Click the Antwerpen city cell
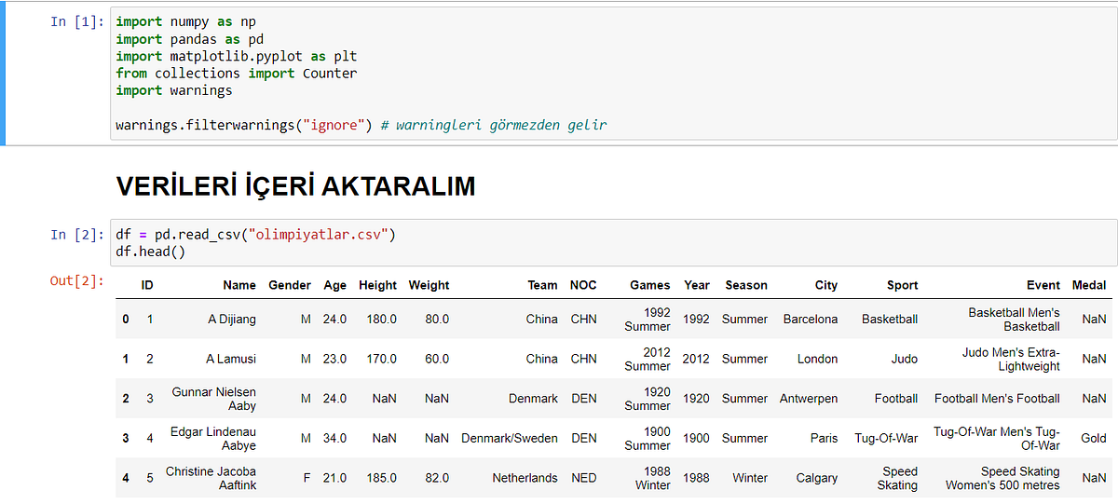 point(809,399)
